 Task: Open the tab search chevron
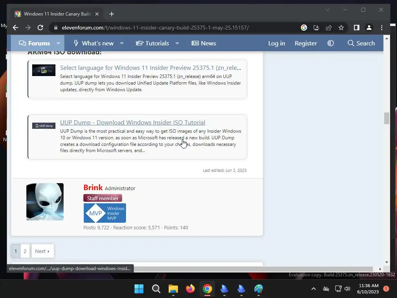tap(327, 10)
